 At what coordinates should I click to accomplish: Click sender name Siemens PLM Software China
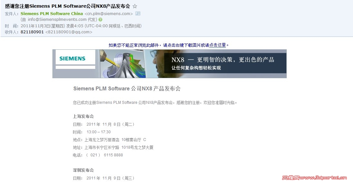pos(52,13)
